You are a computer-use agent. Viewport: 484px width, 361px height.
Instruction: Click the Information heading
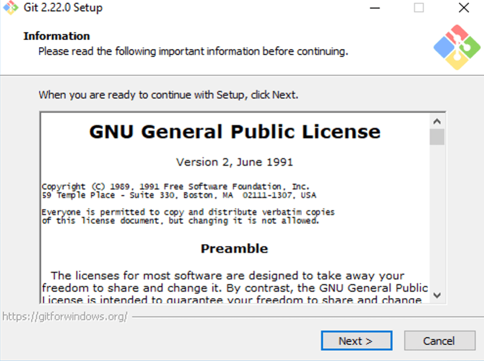pos(57,36)
